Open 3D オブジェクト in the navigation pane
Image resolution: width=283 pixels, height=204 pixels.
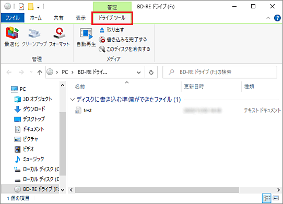[x=33, y=99]
